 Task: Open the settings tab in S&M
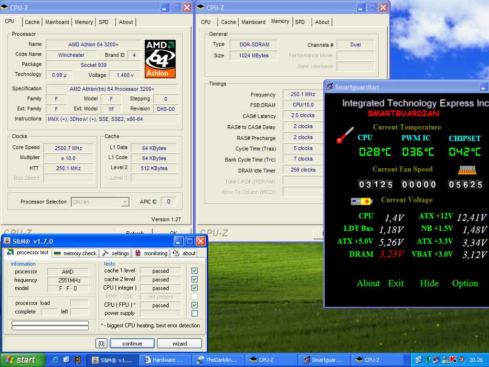coord(116,253)
